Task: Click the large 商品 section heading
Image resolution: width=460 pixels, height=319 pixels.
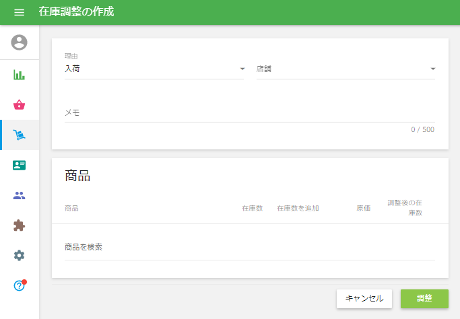Action: tap(77, 176)
